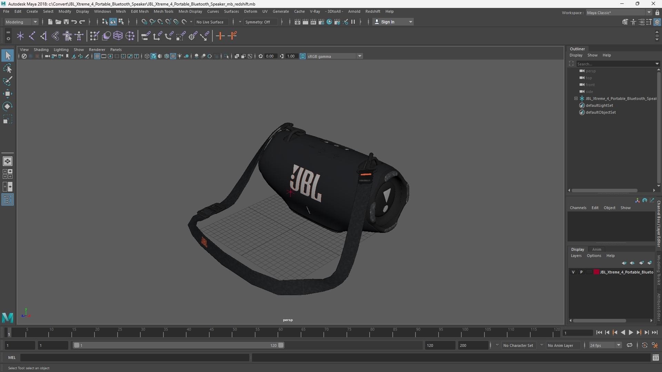Screen dimensions: 662x372
Task: Go to the end of playback range
Action: (655, 332)
